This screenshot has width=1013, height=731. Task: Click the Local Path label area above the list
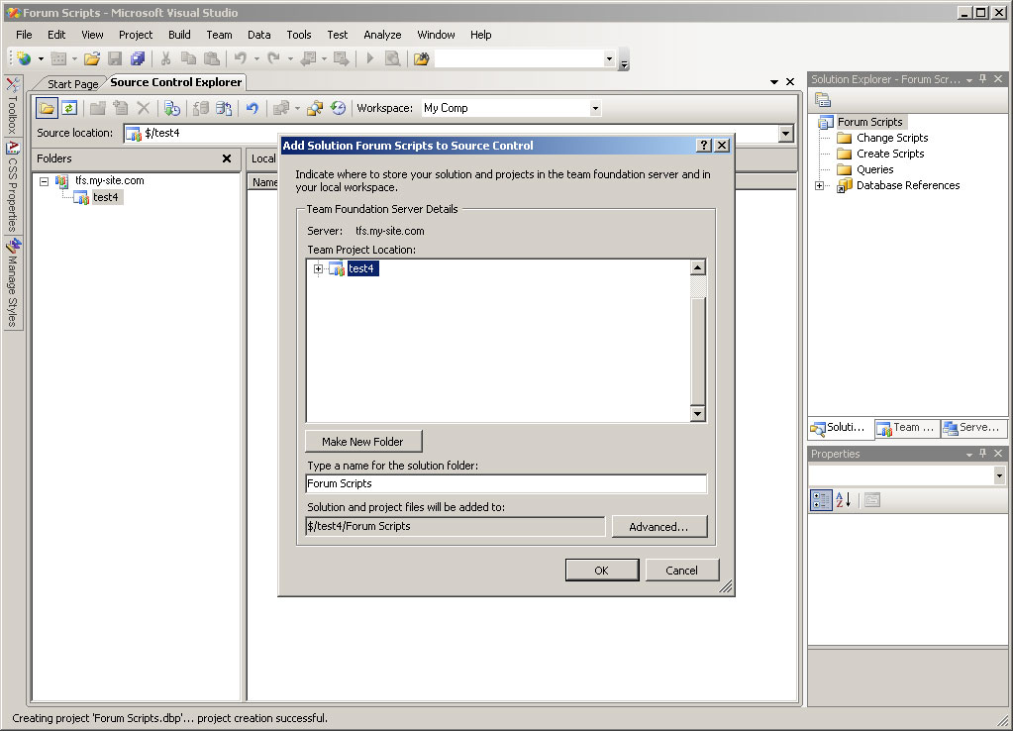(263, 159)
